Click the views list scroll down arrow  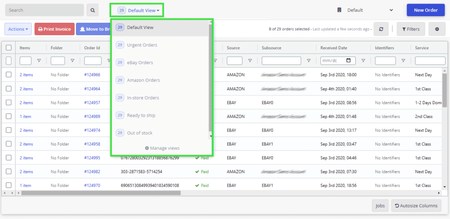(210, 136)
